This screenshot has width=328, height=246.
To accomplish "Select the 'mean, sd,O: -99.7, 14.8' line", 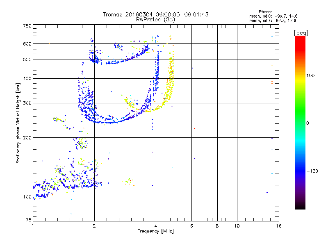I will coord(273,16).
